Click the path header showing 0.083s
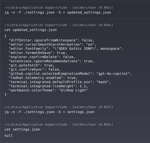150x143 pixels. 59,124
